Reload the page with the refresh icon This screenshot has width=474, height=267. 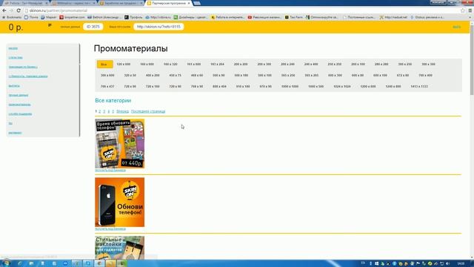[19, 10]
